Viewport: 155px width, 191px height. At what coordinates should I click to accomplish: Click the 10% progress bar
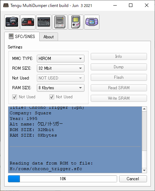pos(63,179)
